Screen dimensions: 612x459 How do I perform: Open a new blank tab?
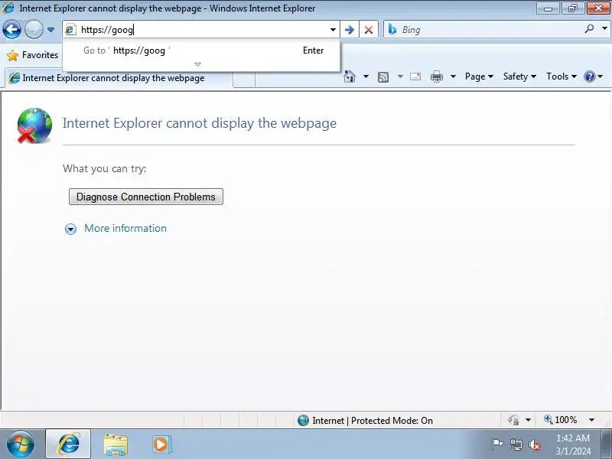click(x=244, y=79)
